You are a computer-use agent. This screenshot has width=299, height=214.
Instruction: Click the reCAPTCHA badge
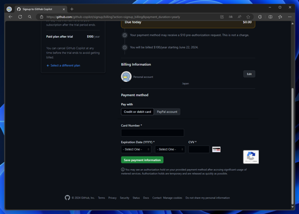coord(251,157)
